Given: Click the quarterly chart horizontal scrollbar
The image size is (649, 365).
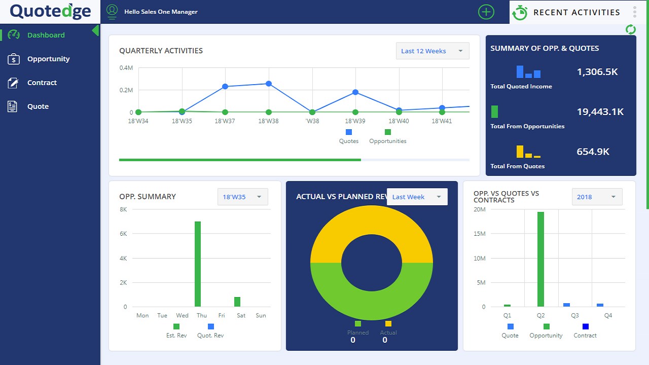Looking at the screenshot, I should click(x=294, y=160).
